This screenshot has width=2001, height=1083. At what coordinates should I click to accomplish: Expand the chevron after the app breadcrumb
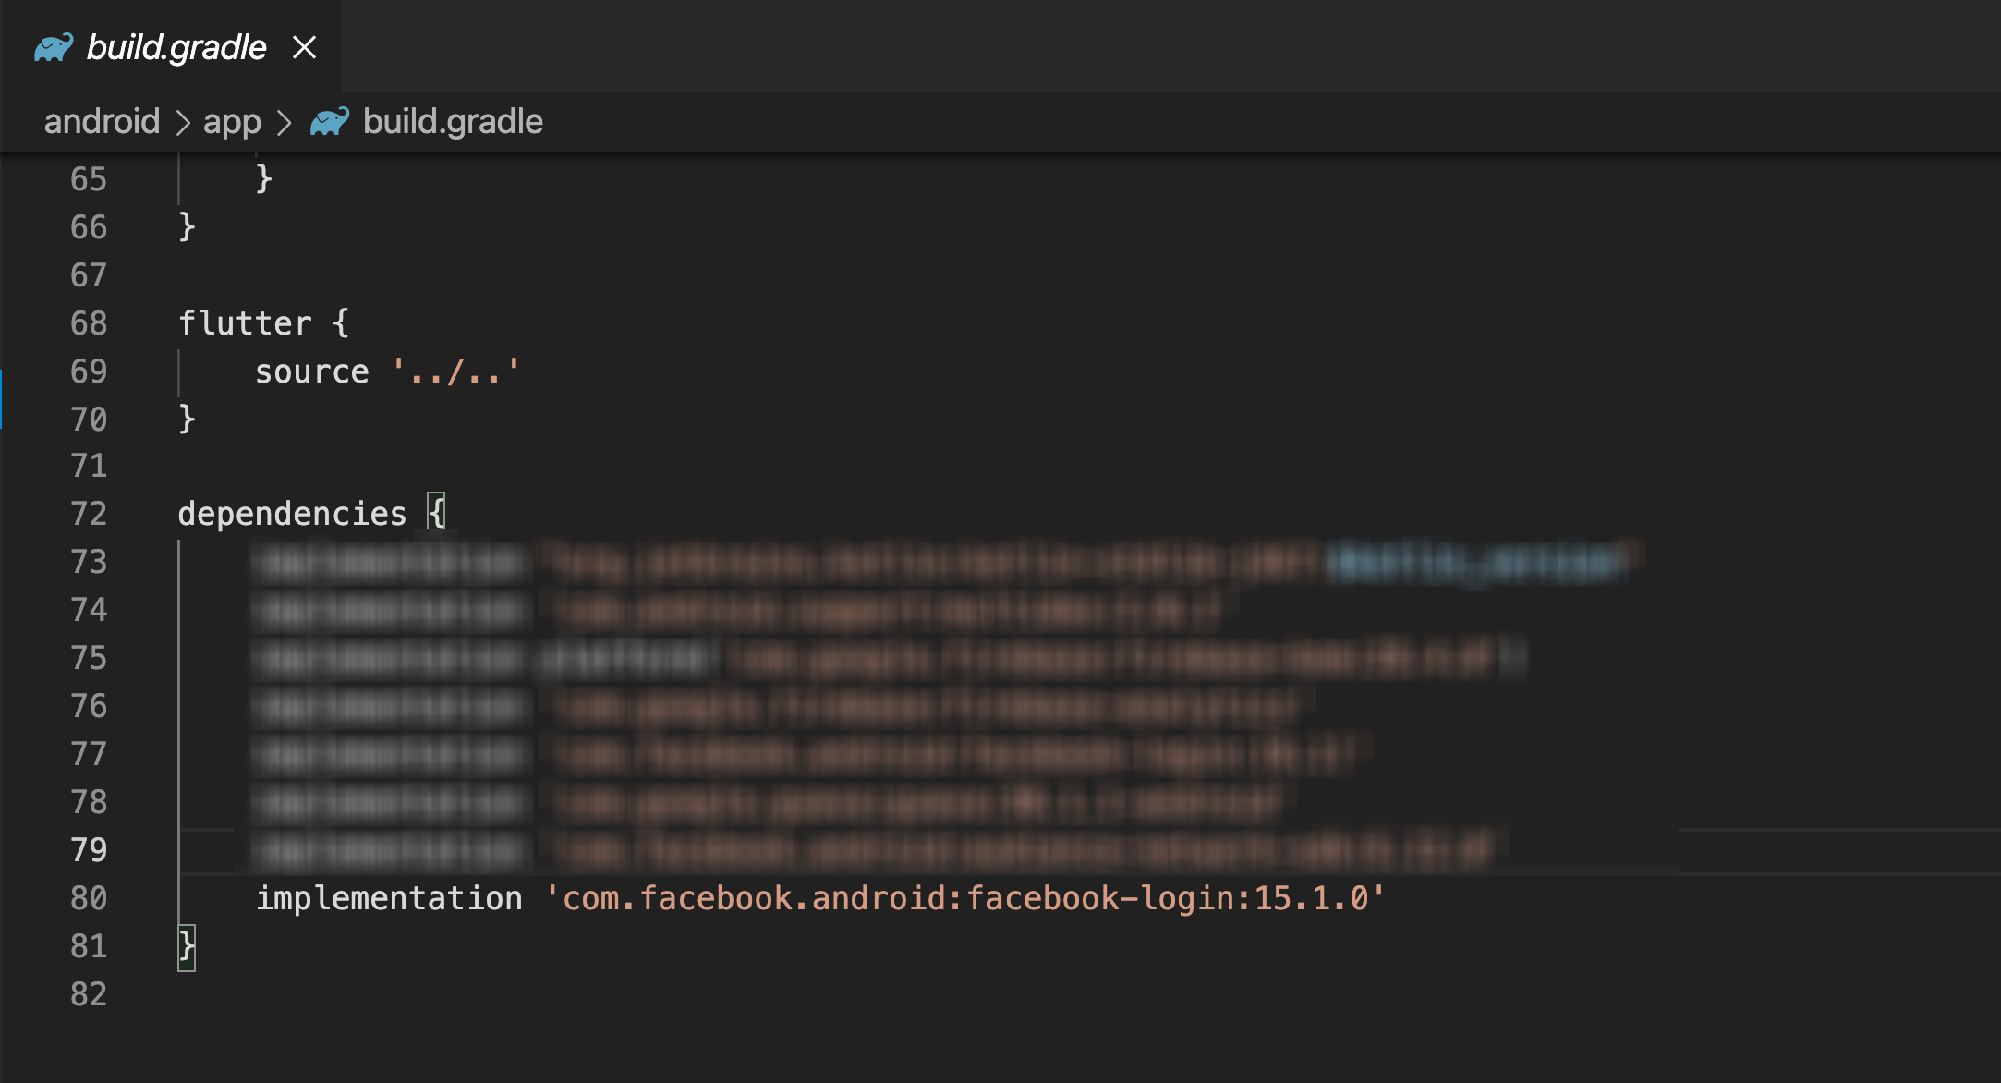click(284, 123)
